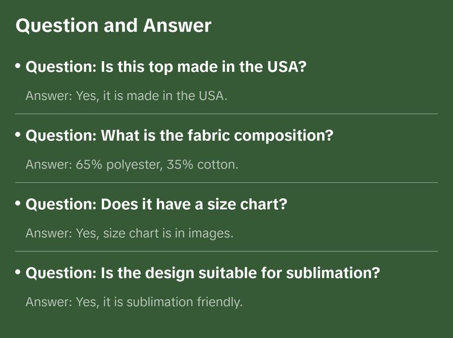This screenshot has height=338, width=453.
Task: Open the sublimation suitability question
Action: click(x=203, y=273)
